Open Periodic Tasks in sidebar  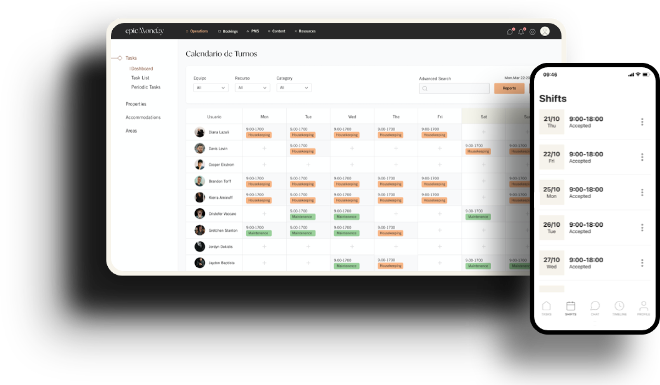click(146, 87)
